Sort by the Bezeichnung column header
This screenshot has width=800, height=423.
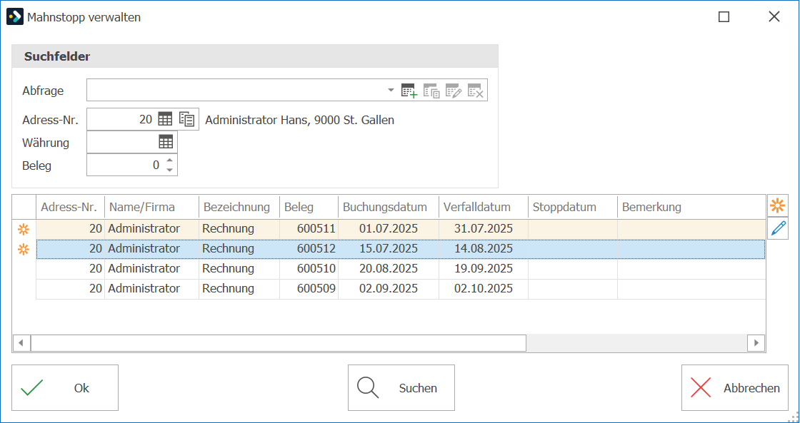click(239, 208)
